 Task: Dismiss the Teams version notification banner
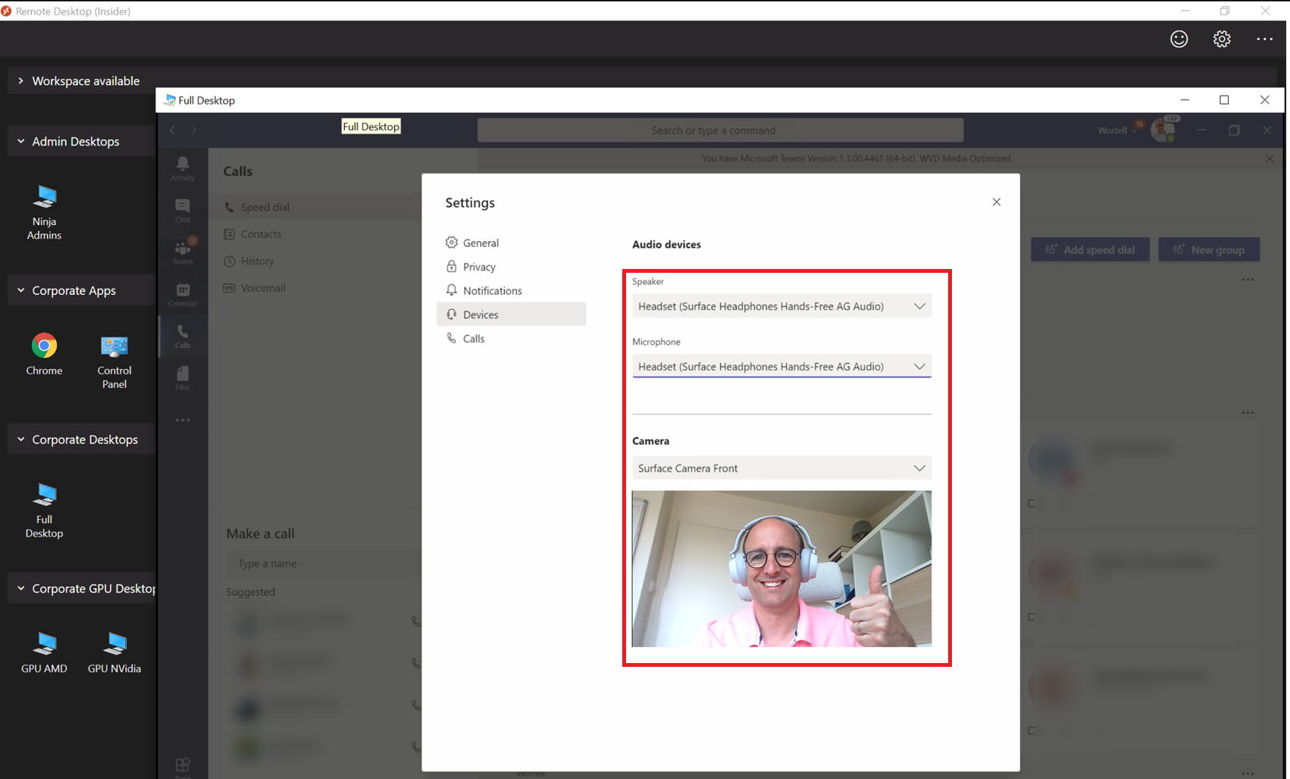(x=1270, y=158)
